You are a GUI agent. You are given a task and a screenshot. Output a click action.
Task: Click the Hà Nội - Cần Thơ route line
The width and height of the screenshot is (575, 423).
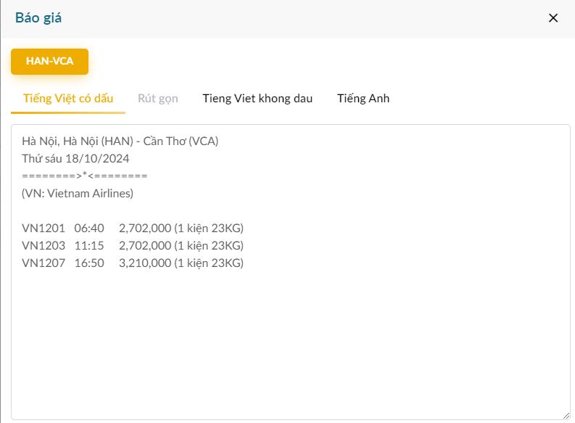point(120,141)
